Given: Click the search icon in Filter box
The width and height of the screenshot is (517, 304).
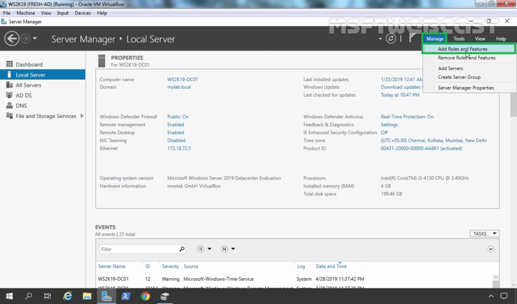Looking at the screenshot, I should (182, 249).
